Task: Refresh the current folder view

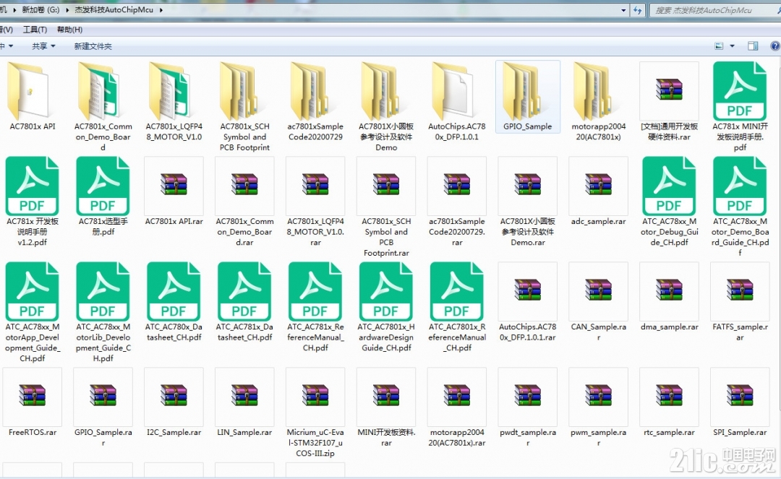Action: tap(638, 10)
